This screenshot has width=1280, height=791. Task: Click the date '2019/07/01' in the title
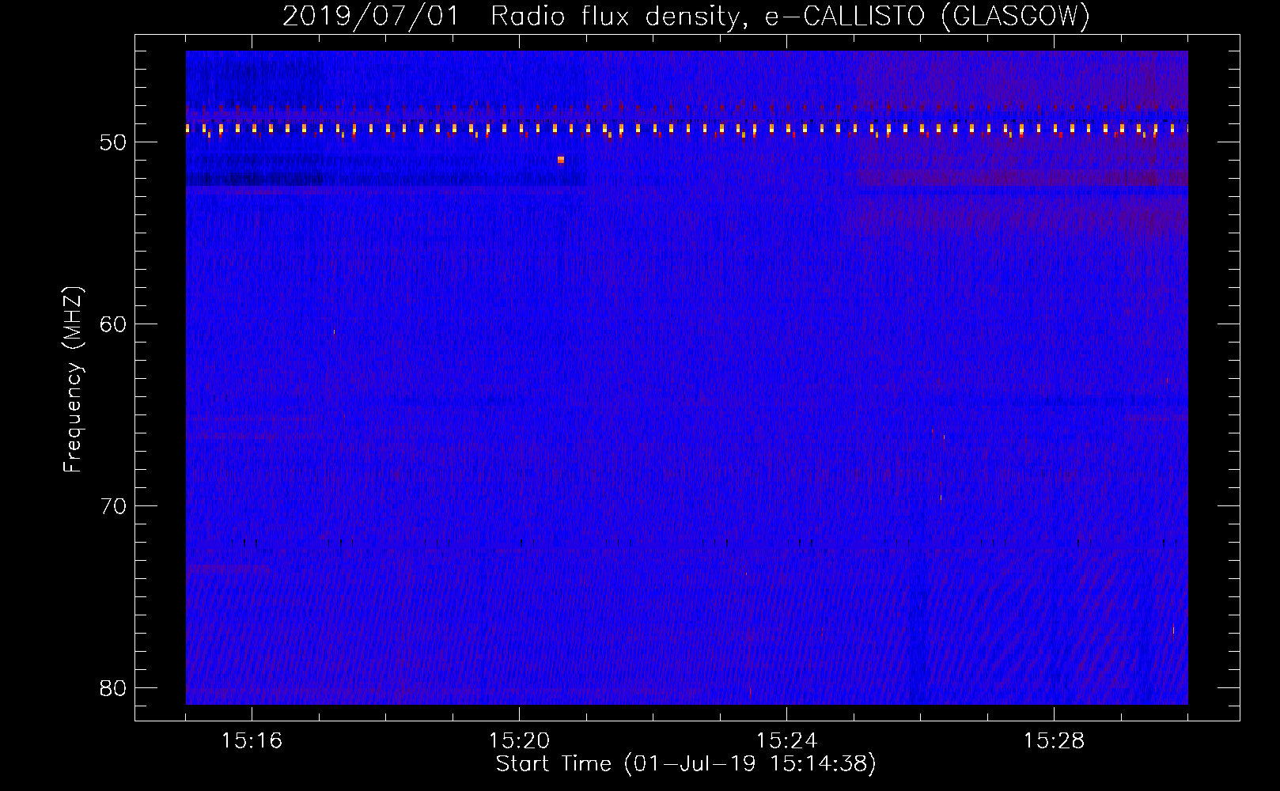370,17
